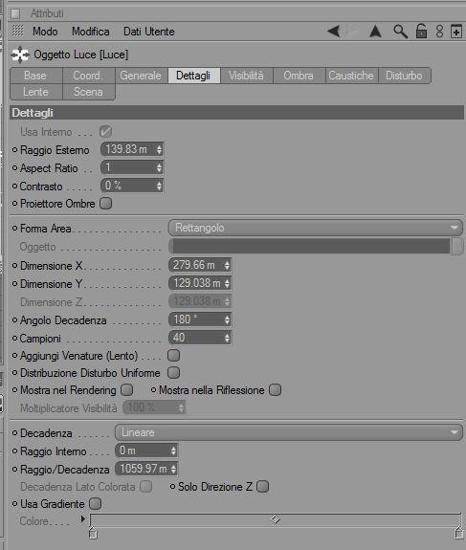Click the light object icon
Image resolution: width=466 pixels, height=550 pixels.
coord(20,55)
